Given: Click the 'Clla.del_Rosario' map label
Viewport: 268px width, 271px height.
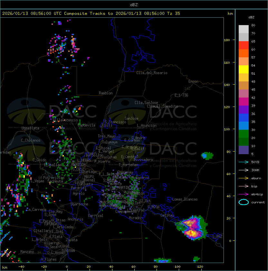Looking at the screenshot, I should point(152,73).
